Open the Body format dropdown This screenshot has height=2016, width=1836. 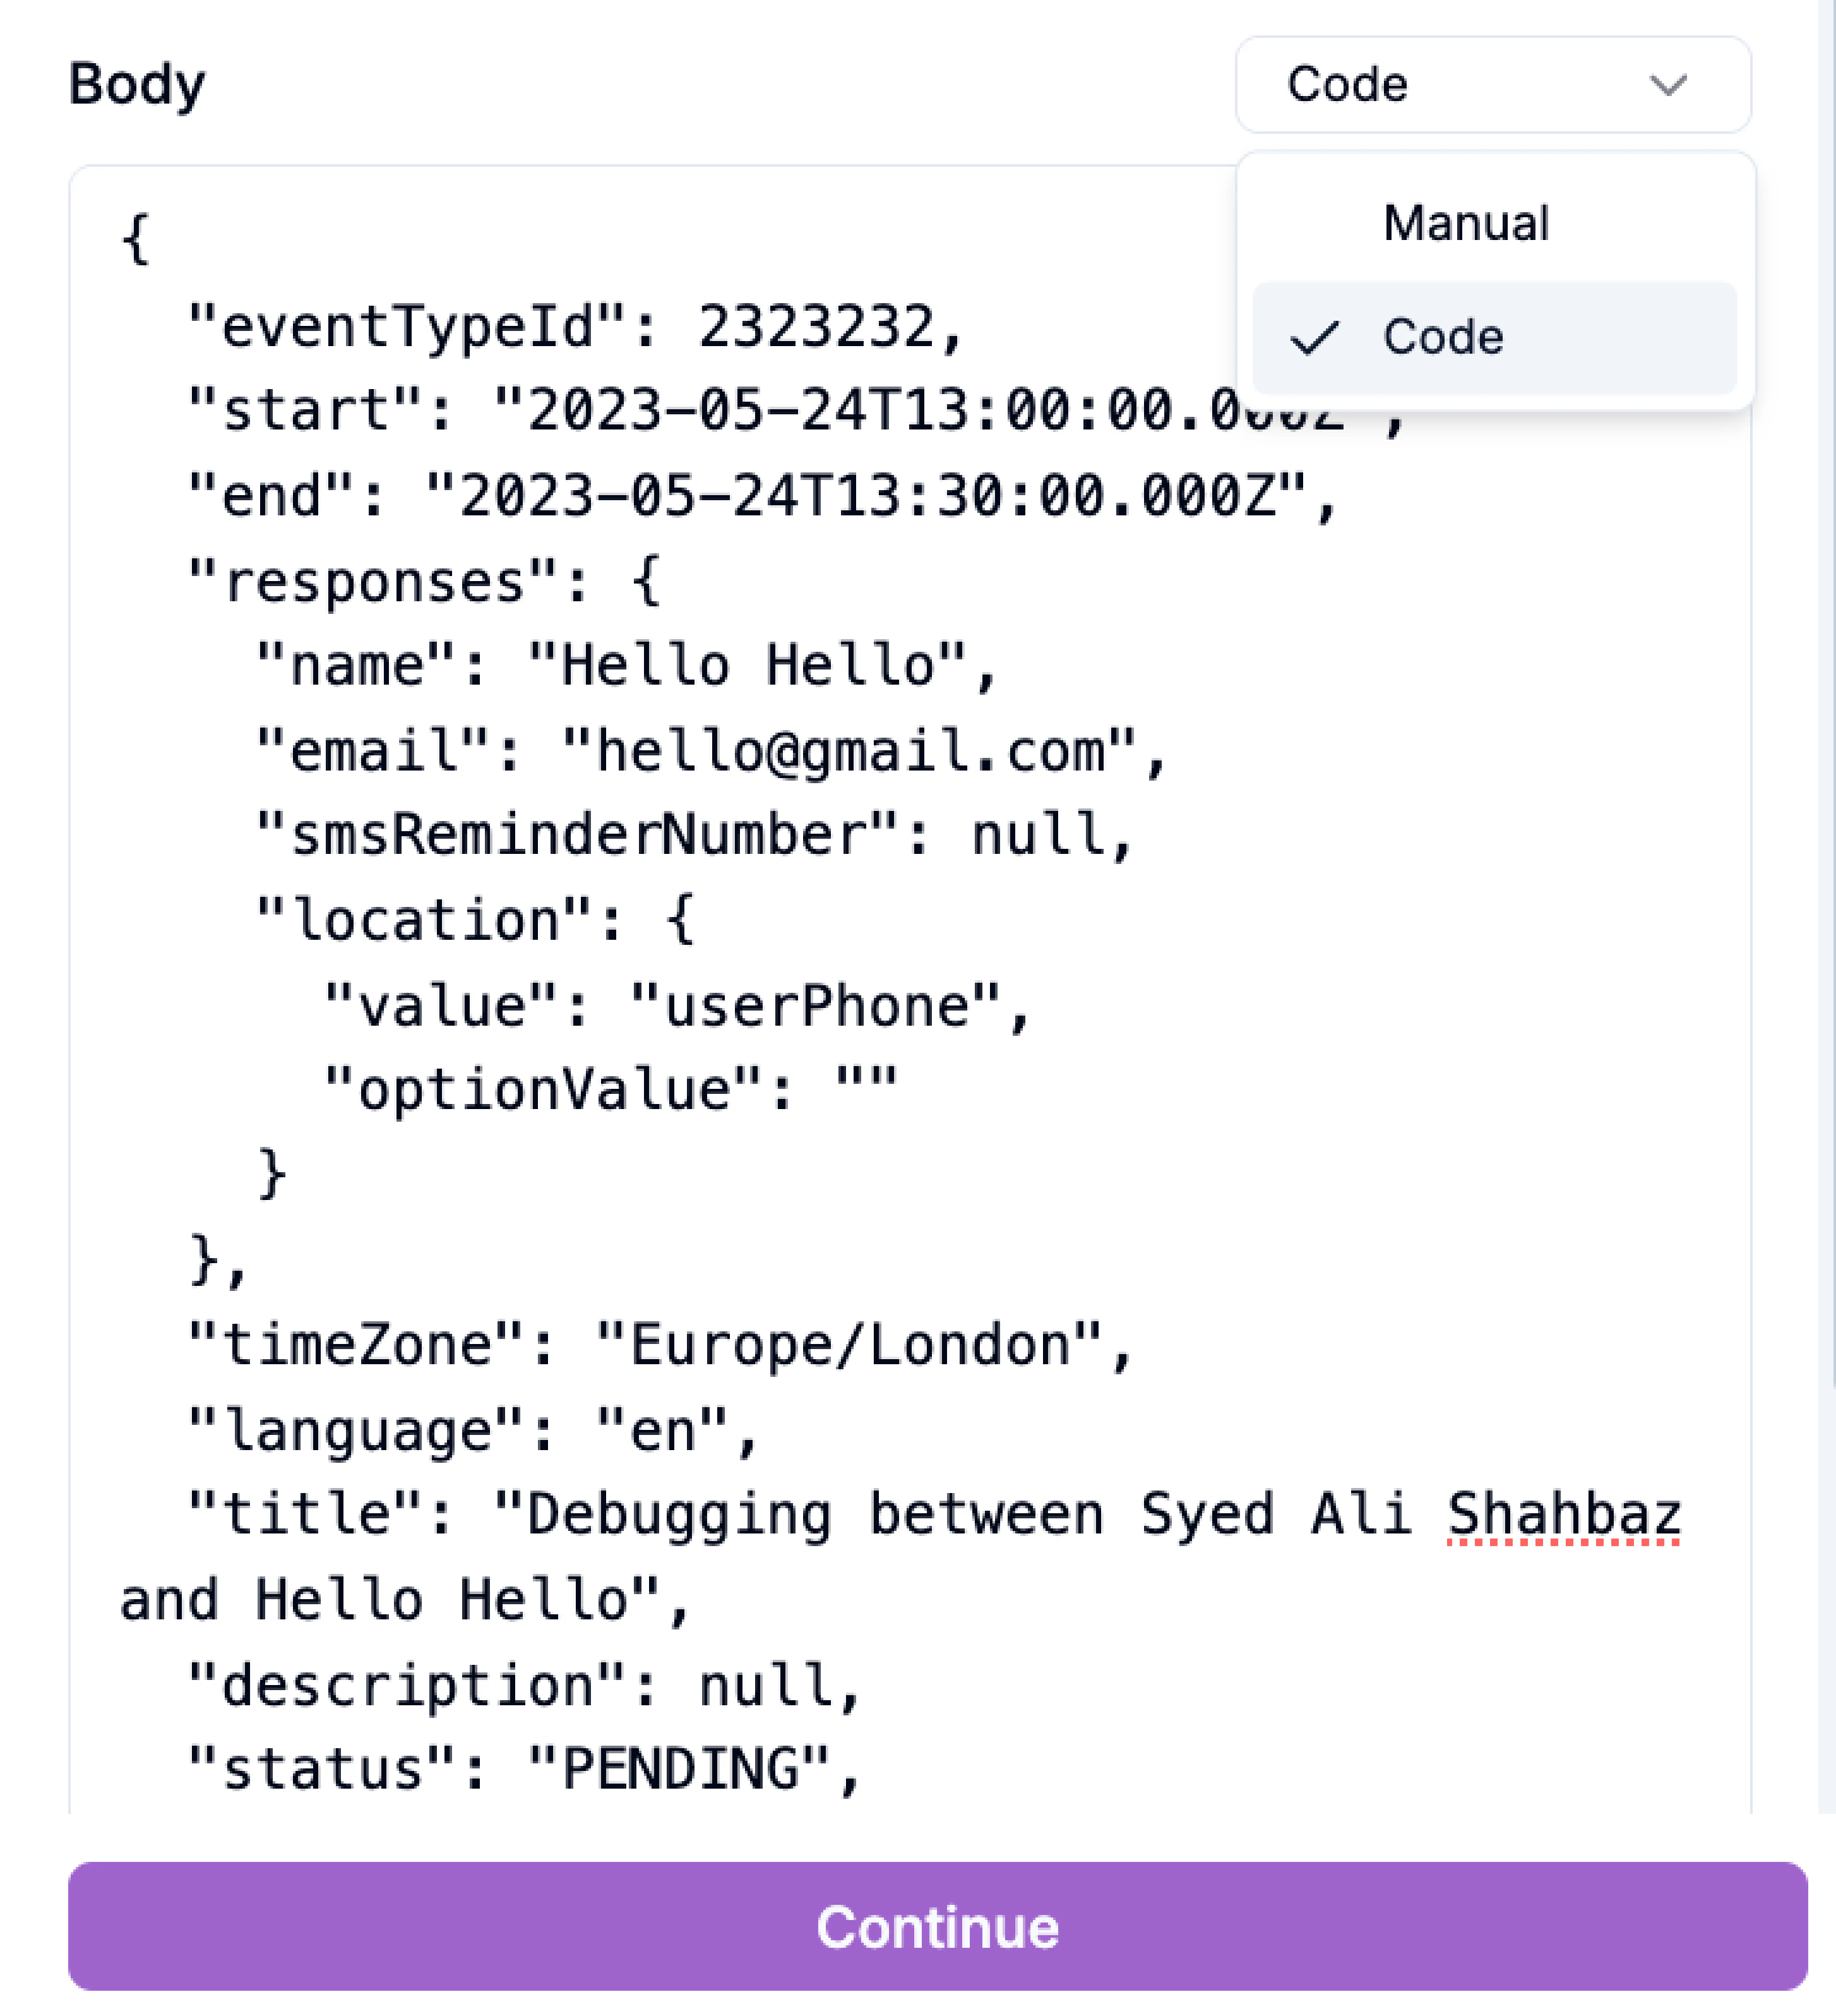click(x=1488, y=86)
